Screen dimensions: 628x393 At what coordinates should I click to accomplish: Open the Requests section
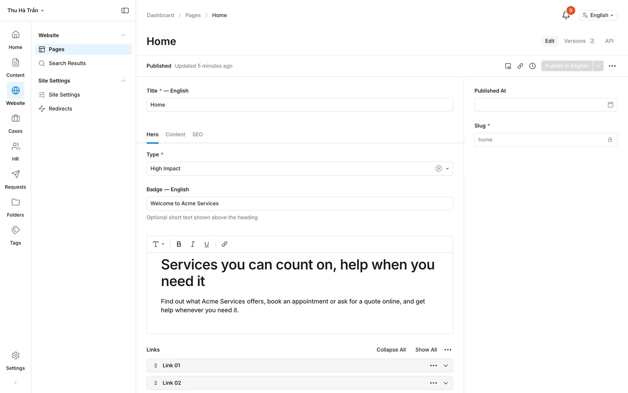pos(15,180)
